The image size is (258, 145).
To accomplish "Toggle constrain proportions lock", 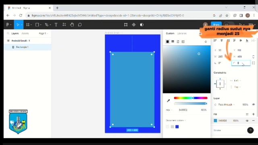I will 254,56.
